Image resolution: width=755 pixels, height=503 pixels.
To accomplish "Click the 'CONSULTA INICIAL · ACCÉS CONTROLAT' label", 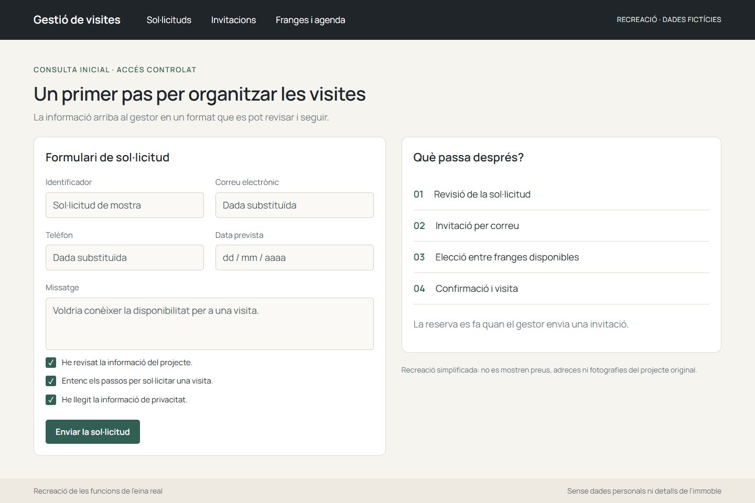I will [115, 70].
